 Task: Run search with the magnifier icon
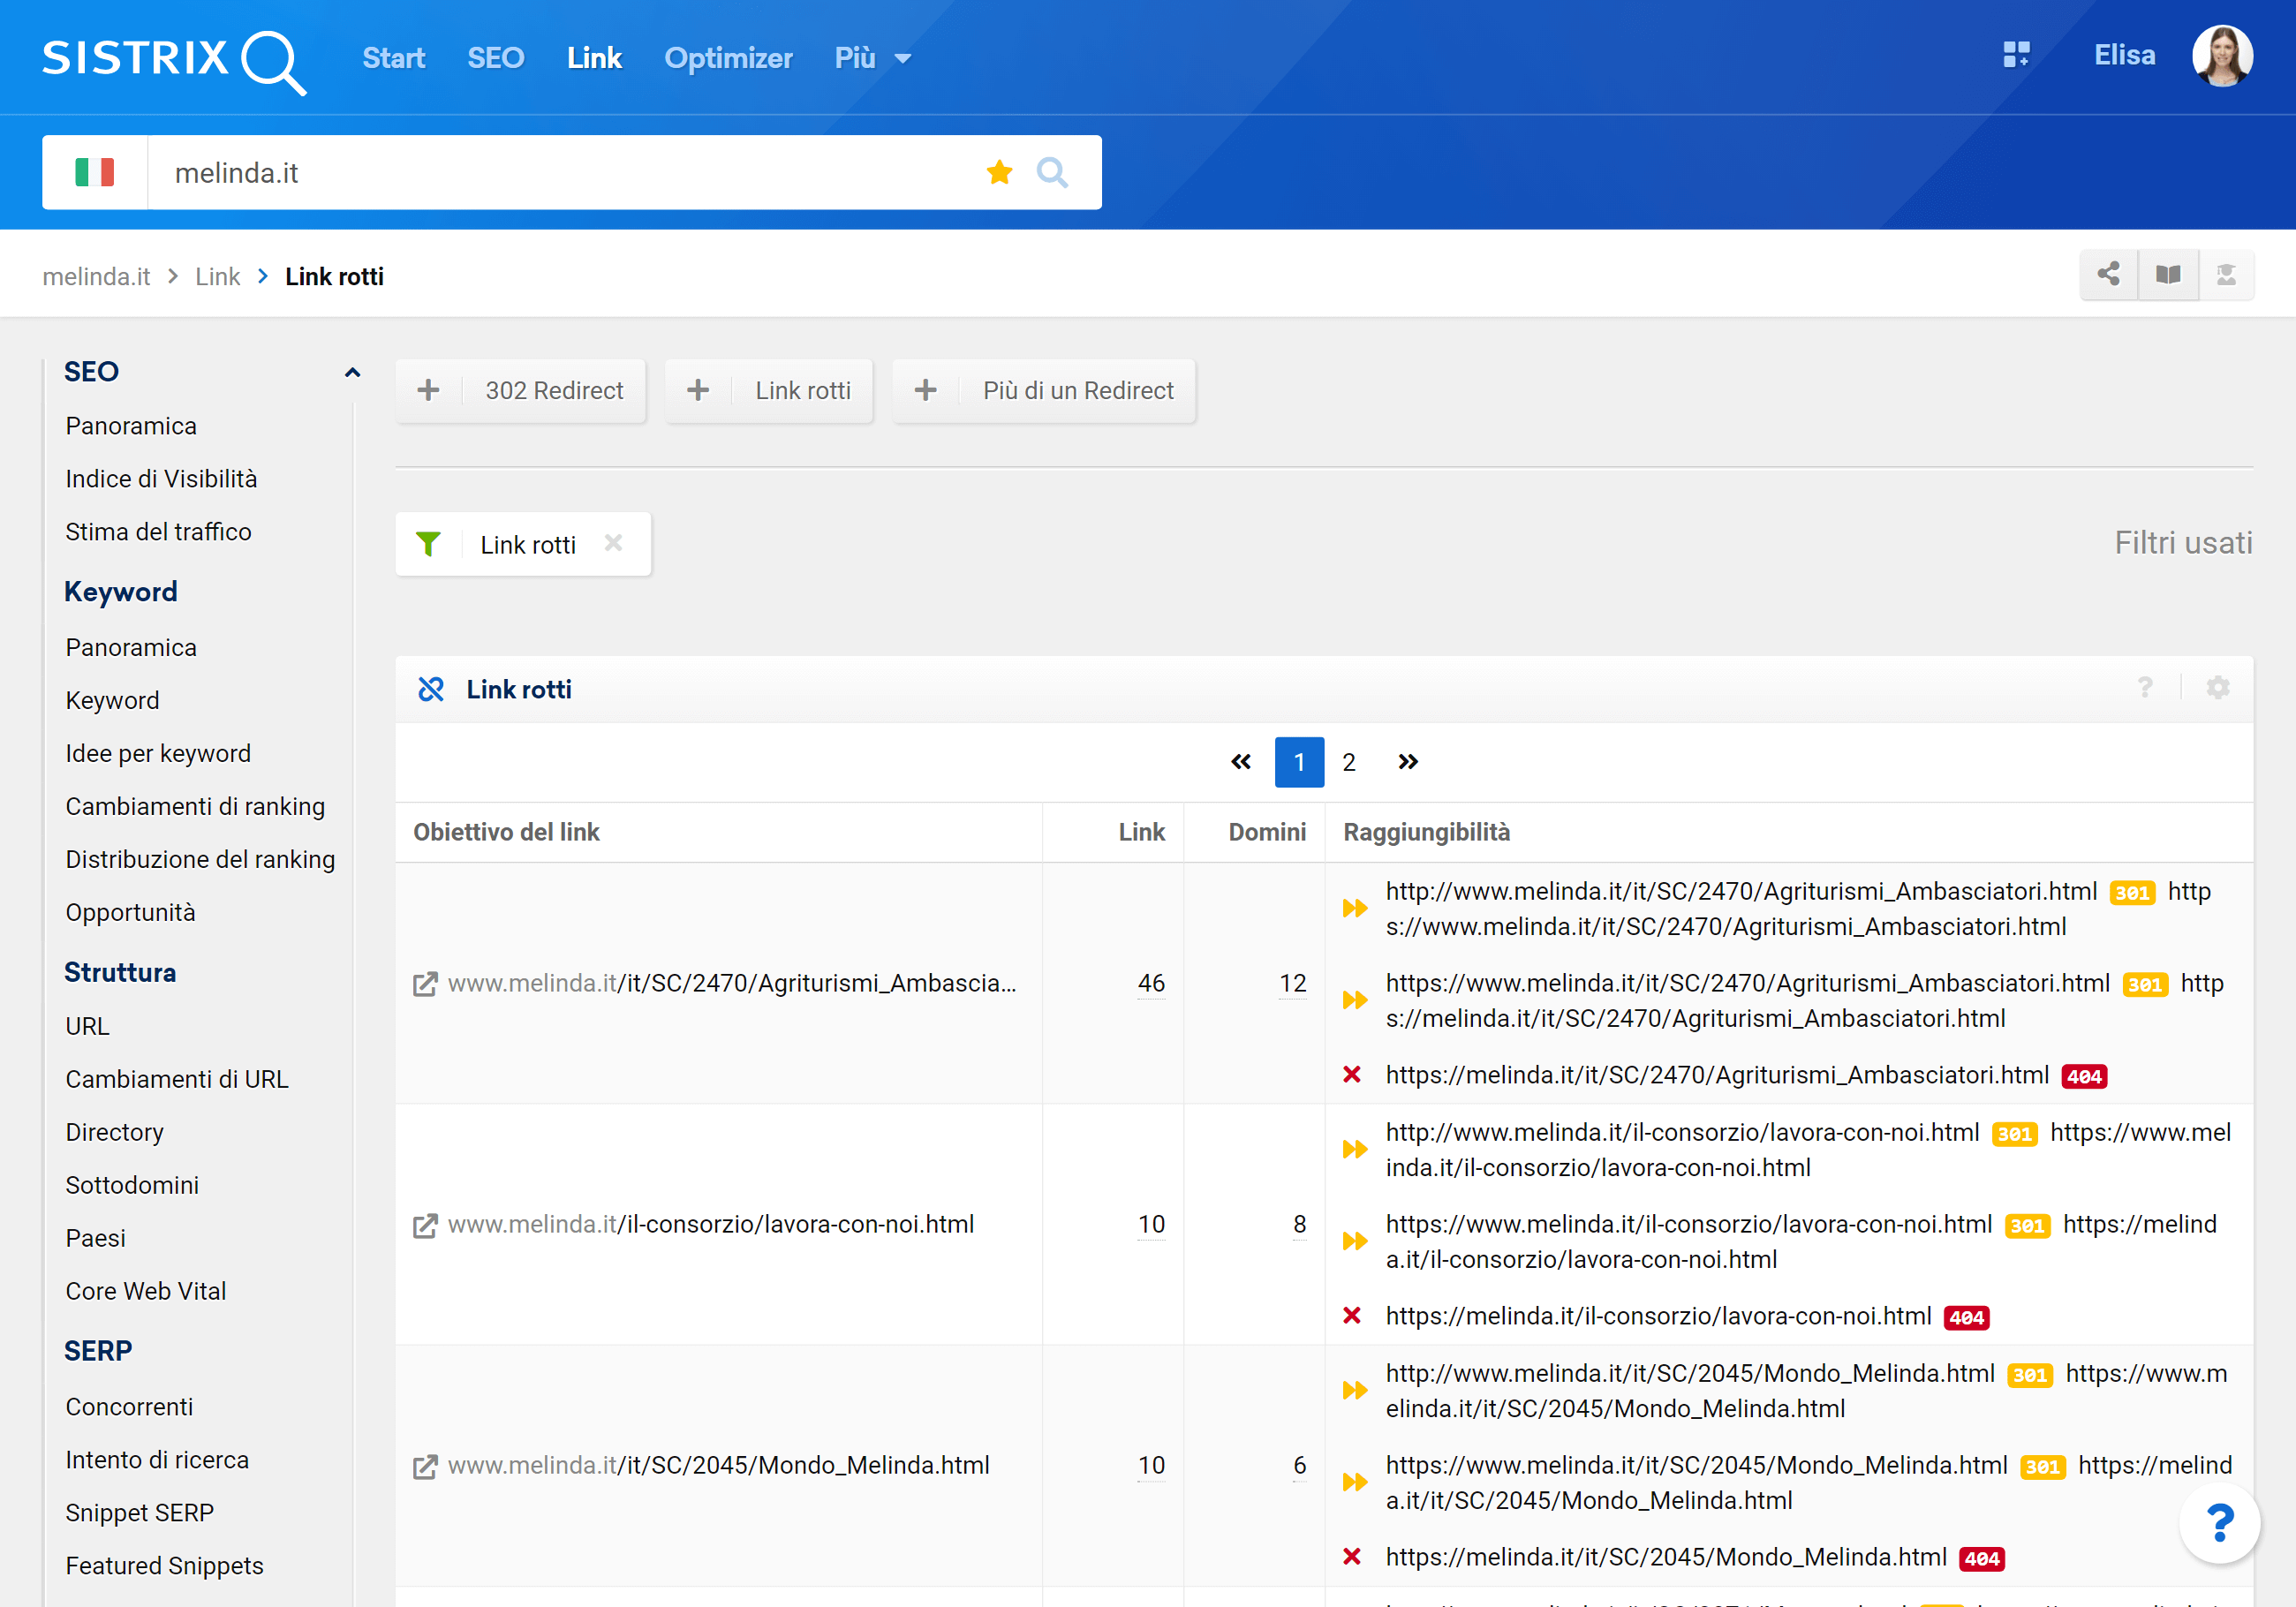click(x=1052, y=172)
